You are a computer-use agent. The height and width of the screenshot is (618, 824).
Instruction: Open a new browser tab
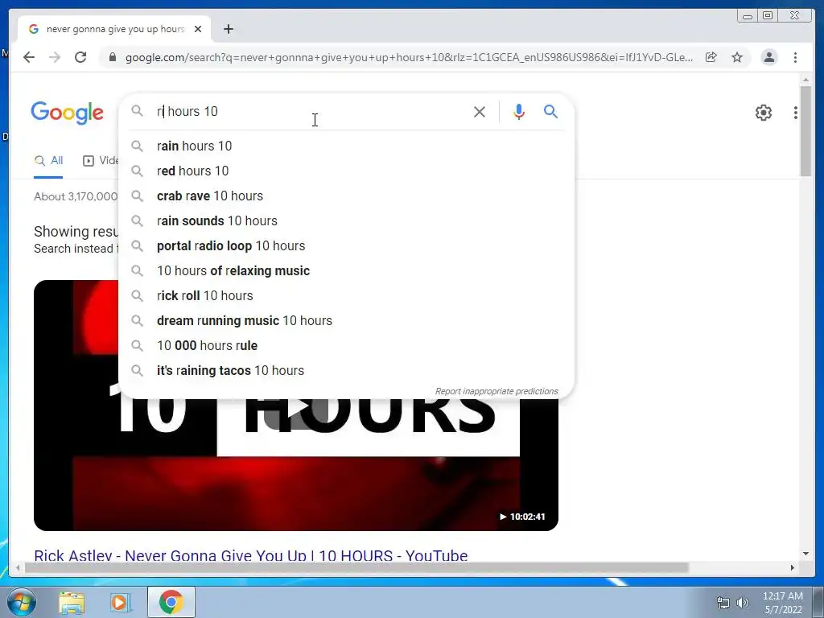click(228, 29)
